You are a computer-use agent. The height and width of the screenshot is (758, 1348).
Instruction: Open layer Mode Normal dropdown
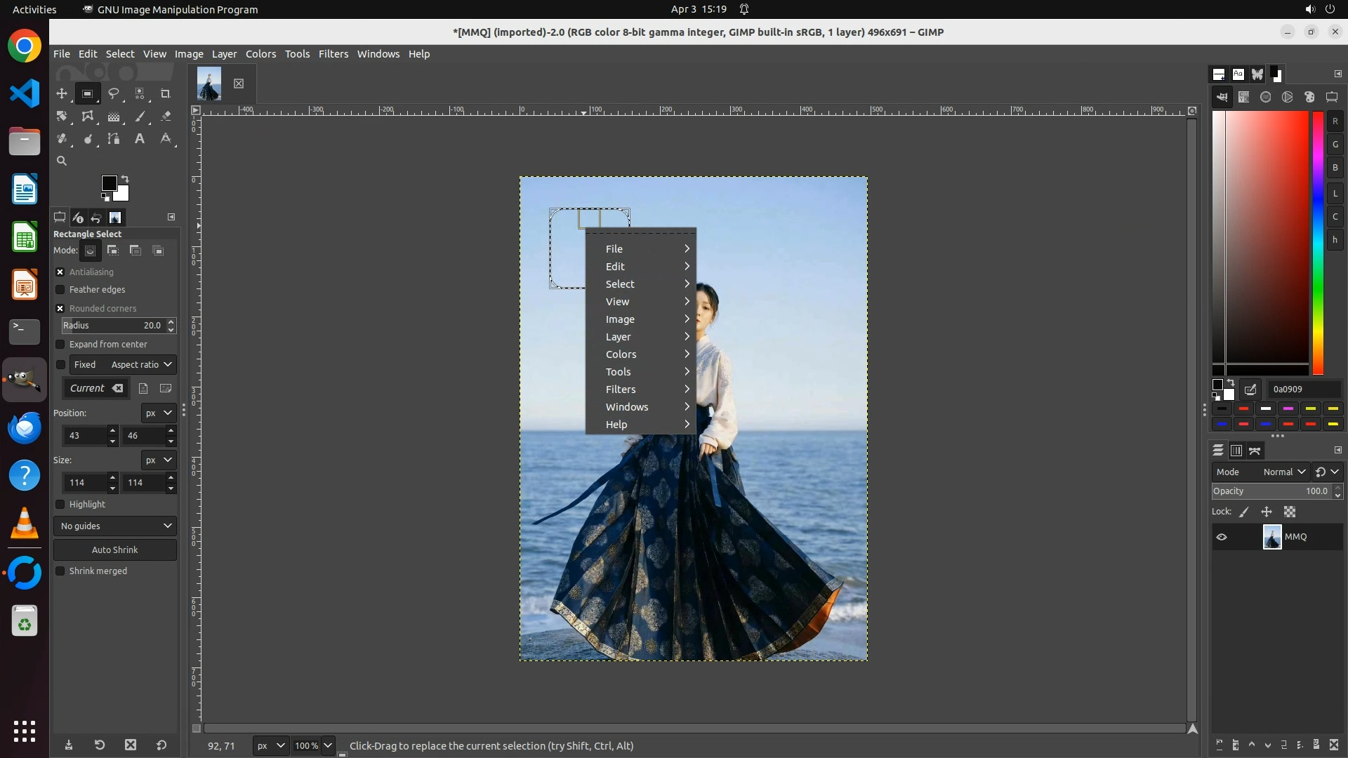[1283, 472]
